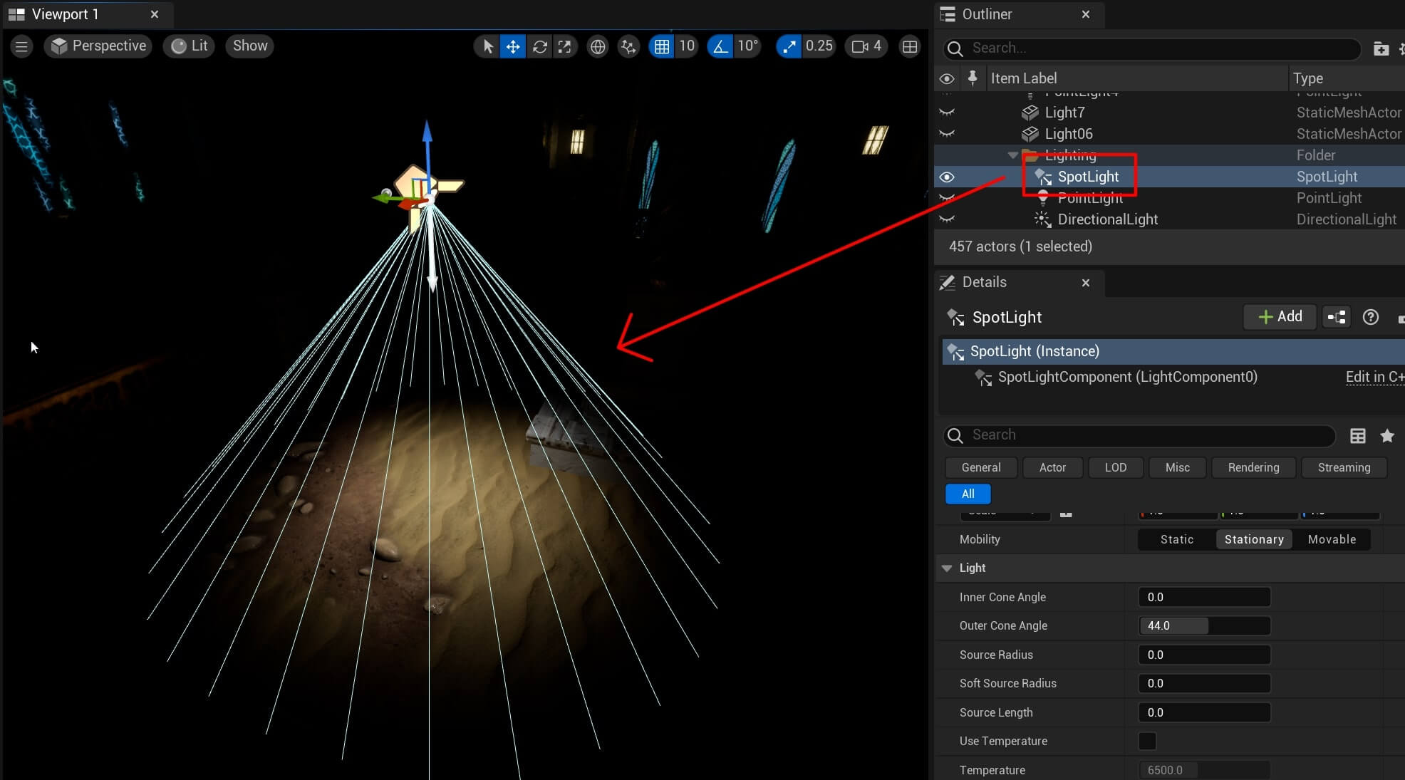The image size is (1405, 780).
Task: Toggle visibility eye icon for SpotLight
Action: (947, 176)
